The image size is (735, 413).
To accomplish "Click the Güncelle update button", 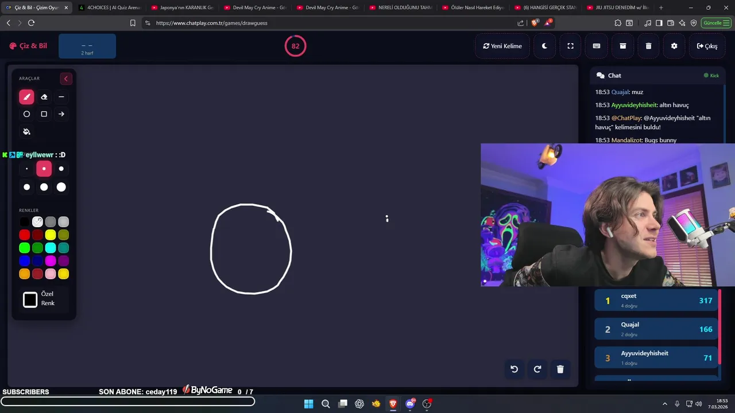I will tap(716, 23).
